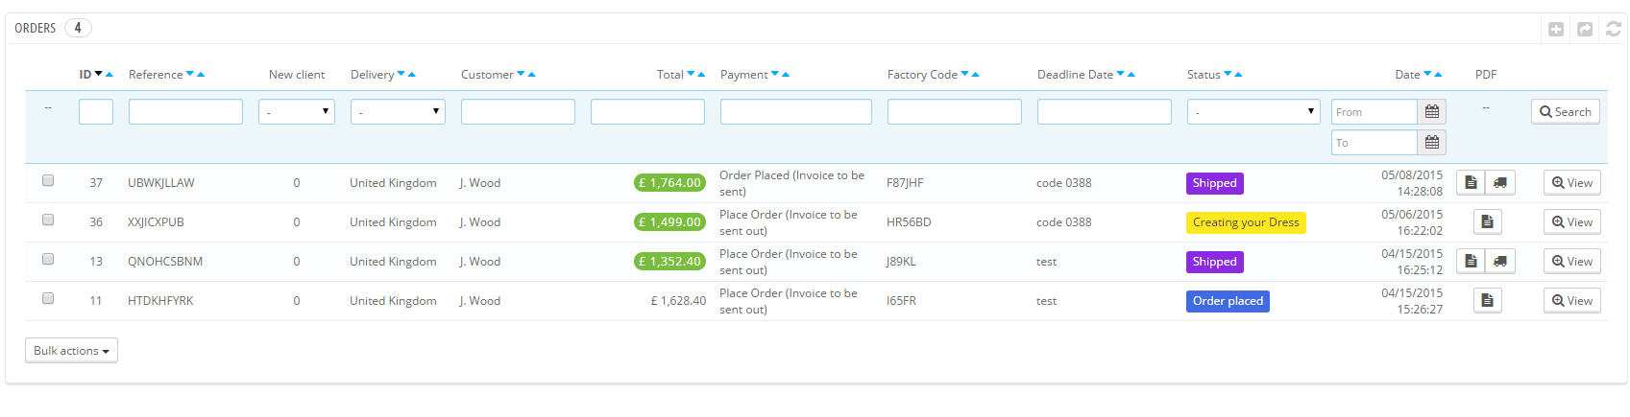Open delivery slip for order QNOHCSBNM
The height and width of the screenshot is (417, 1630).
1500,262
